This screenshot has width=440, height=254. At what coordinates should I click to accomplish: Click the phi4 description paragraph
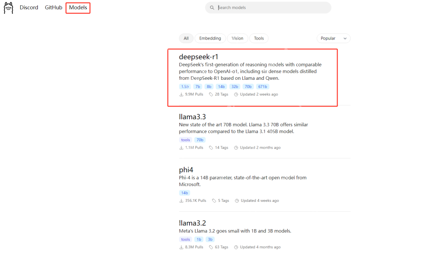click(x=243, y=181)
